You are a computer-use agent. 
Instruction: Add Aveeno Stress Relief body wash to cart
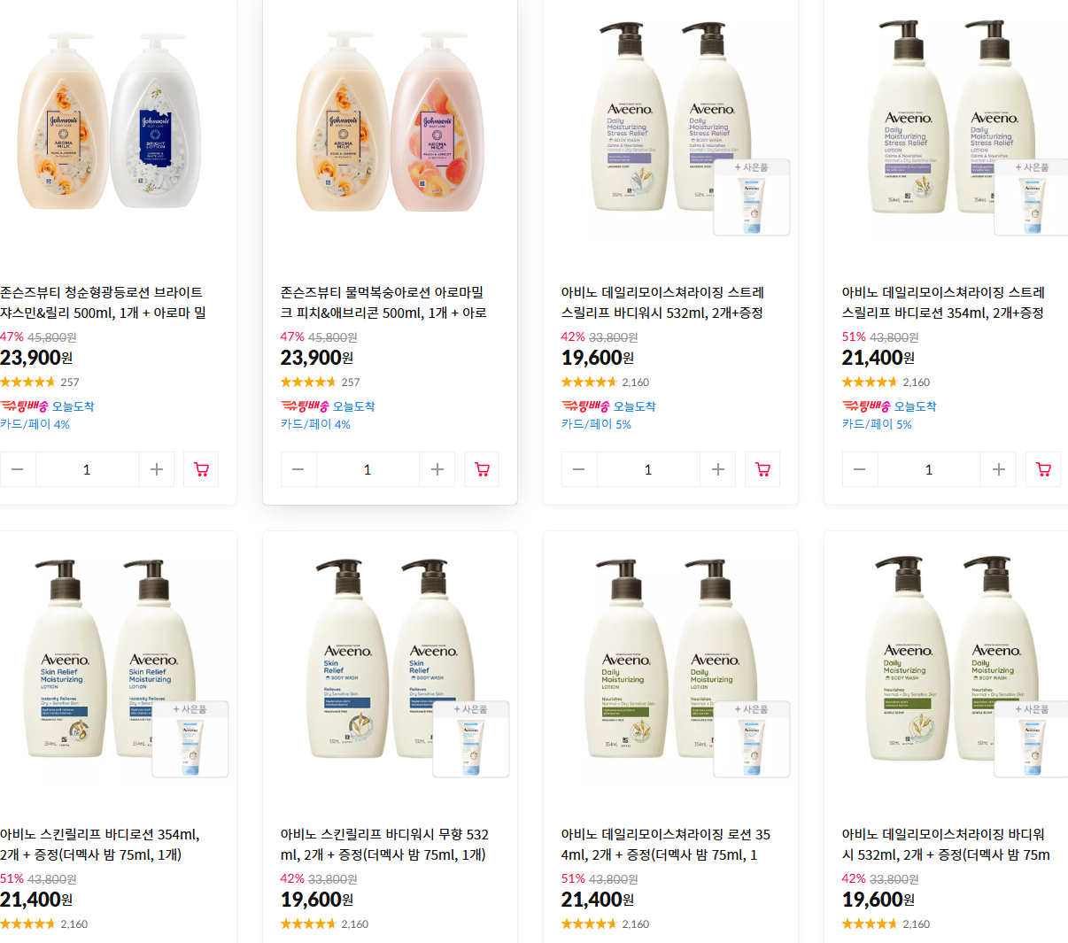coord(762,469)
